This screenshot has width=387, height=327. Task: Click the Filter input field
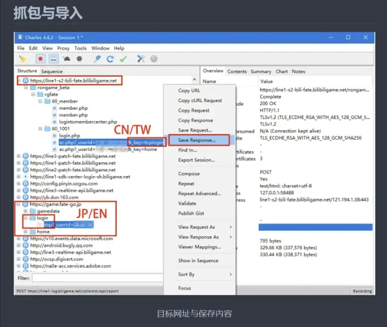click(x=97, y=278)
